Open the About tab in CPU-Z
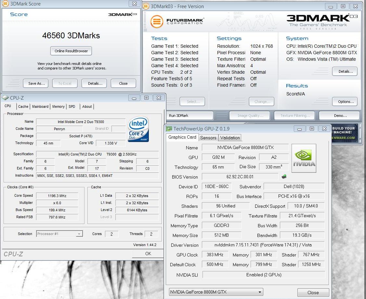Viewport: 366px width, 299px height. (87, 106)
